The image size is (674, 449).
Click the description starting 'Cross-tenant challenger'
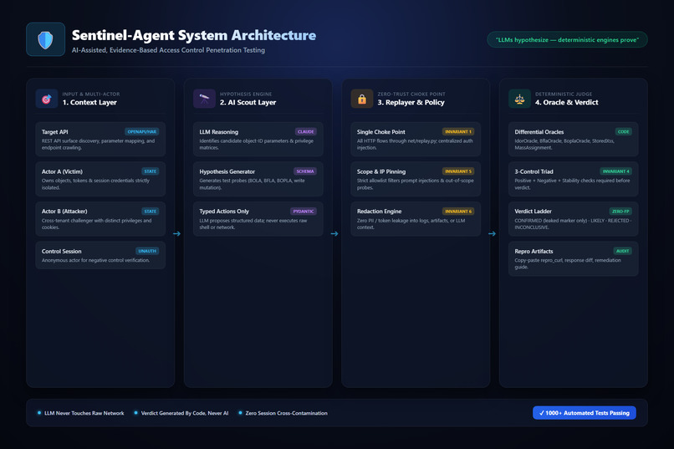[97, 224]
